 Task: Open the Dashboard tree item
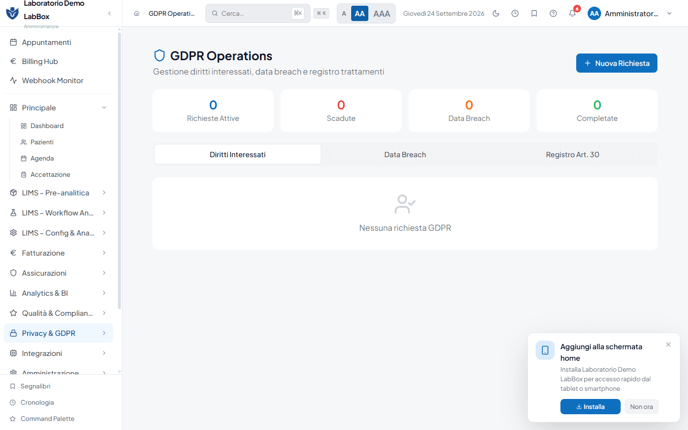(64, 126)
